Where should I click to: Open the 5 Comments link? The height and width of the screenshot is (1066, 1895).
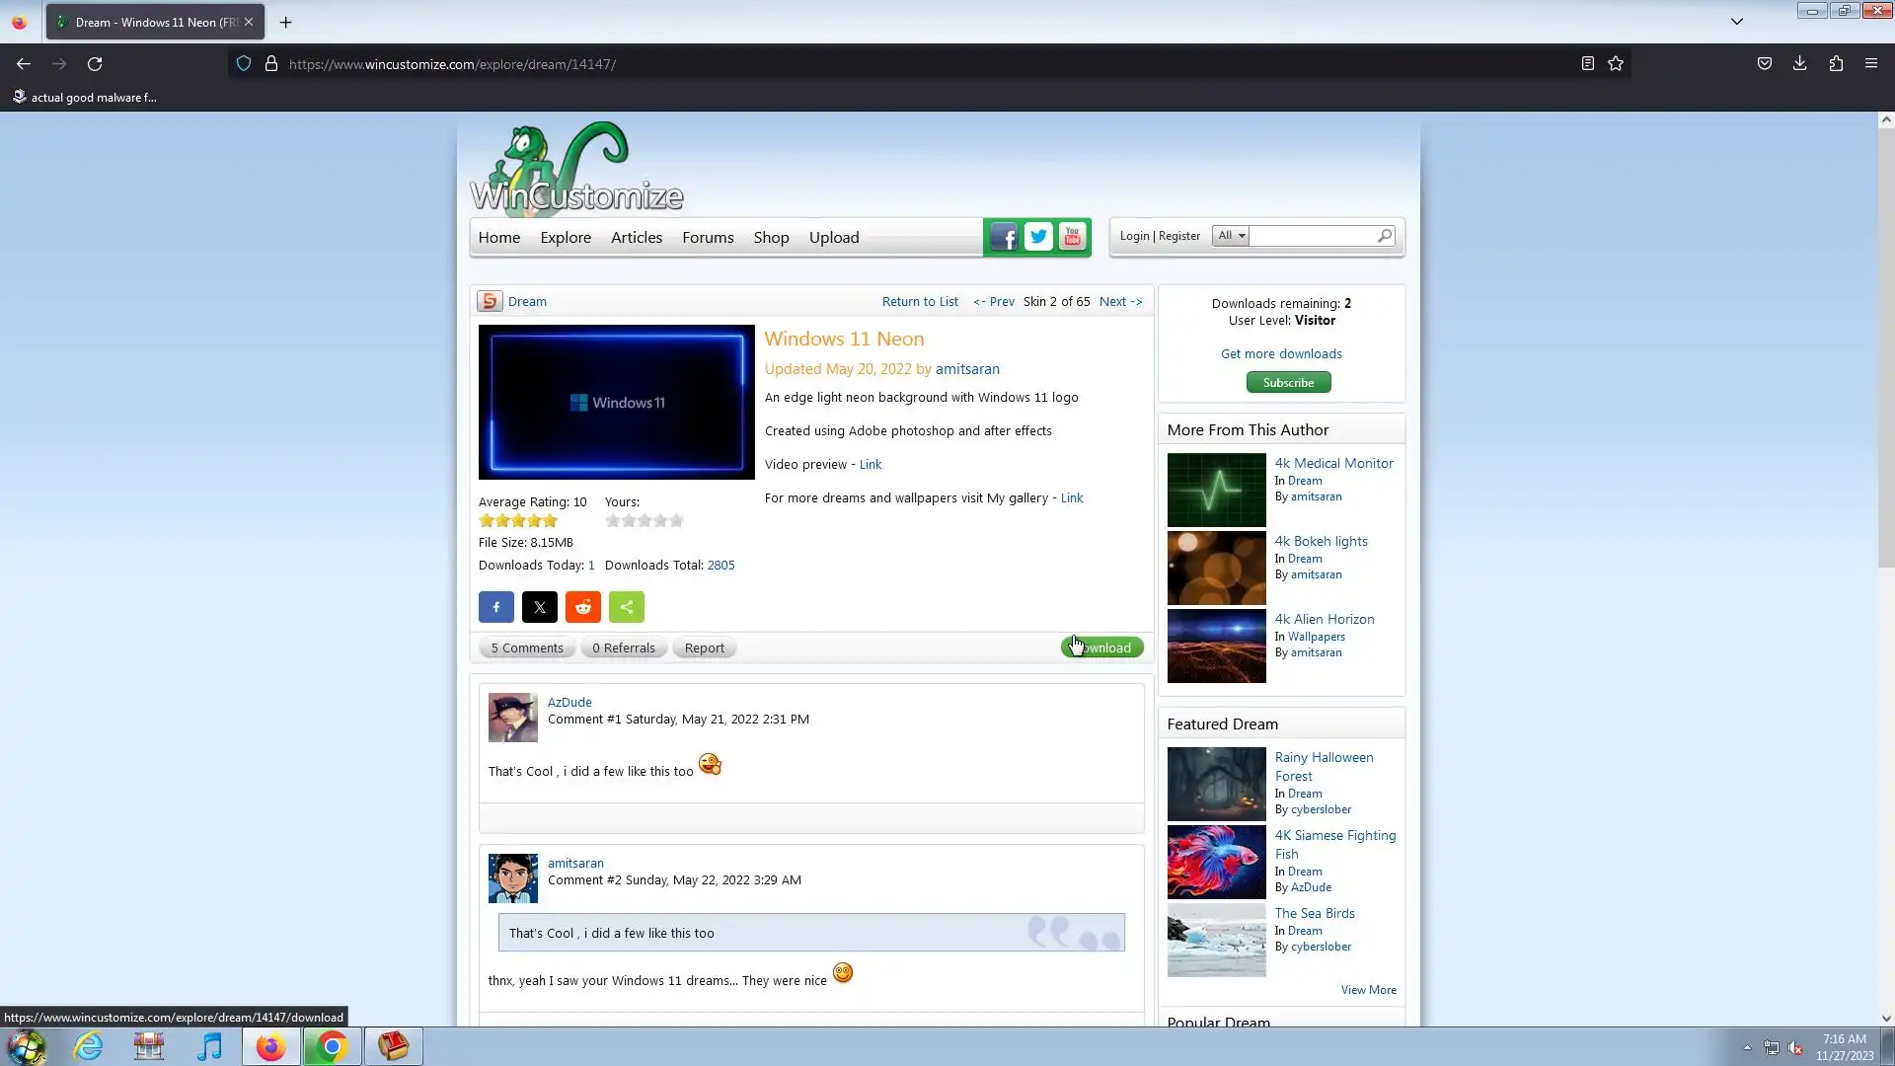[x=526, y=648]
